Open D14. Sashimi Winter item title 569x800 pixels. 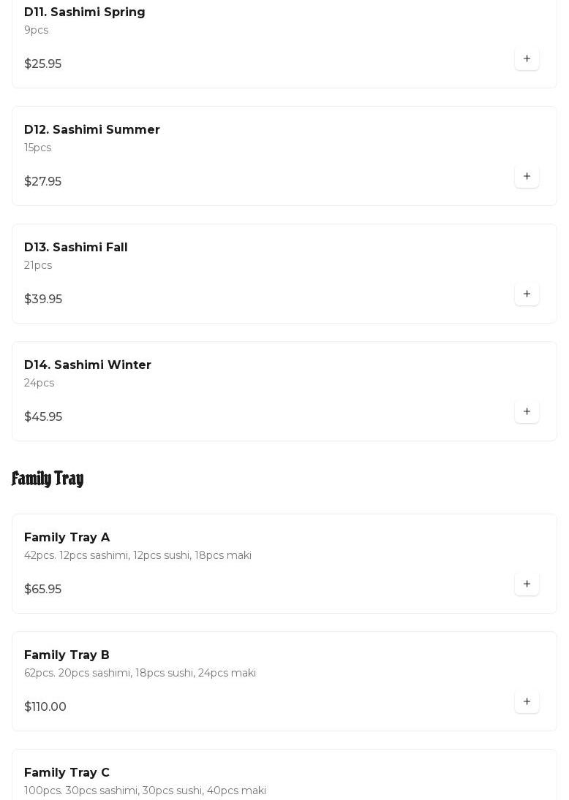87,365
